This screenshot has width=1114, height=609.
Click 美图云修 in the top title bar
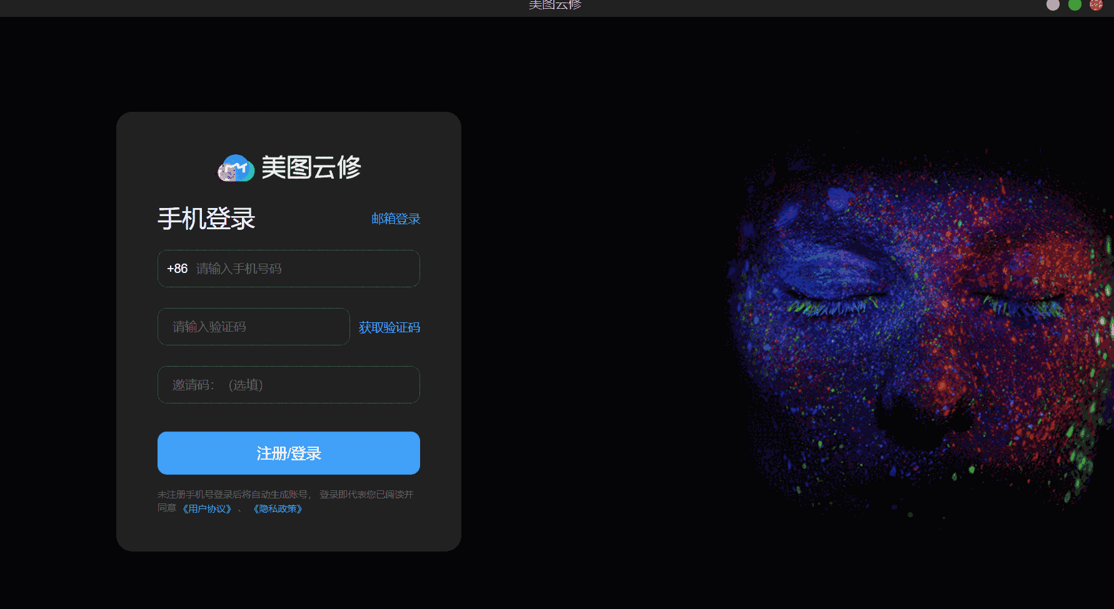click(554, 5)
